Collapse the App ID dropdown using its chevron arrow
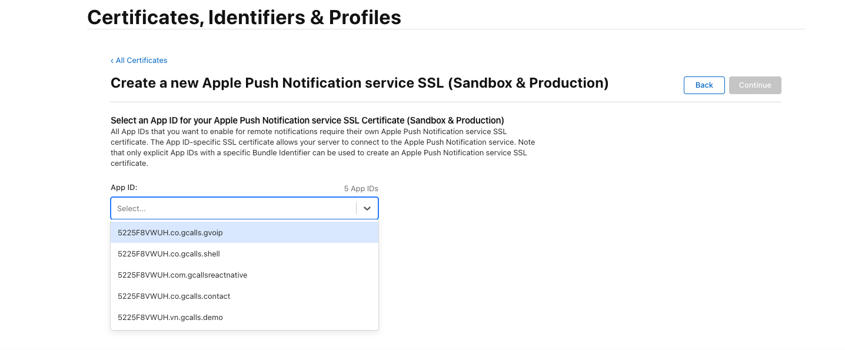This screenshot has height=350, width=845. tap(367, 208)
